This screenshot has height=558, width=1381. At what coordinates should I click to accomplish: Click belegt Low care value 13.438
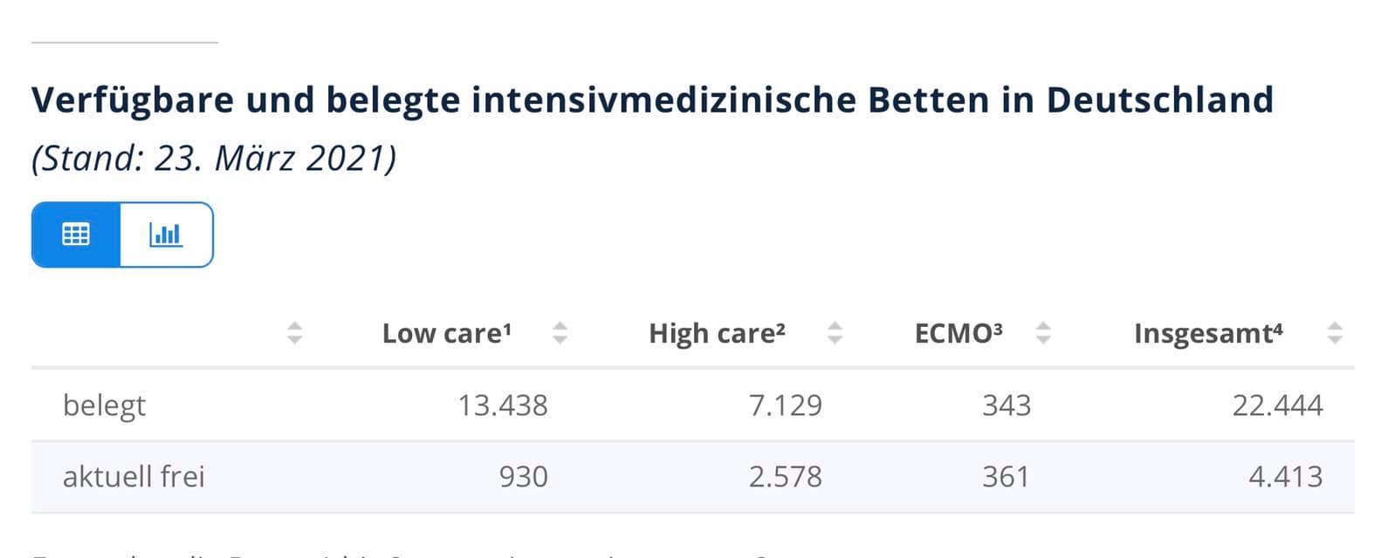pos(503,405)
